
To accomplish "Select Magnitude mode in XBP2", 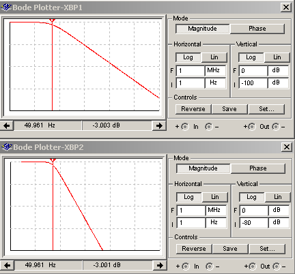I will point(203,168).
